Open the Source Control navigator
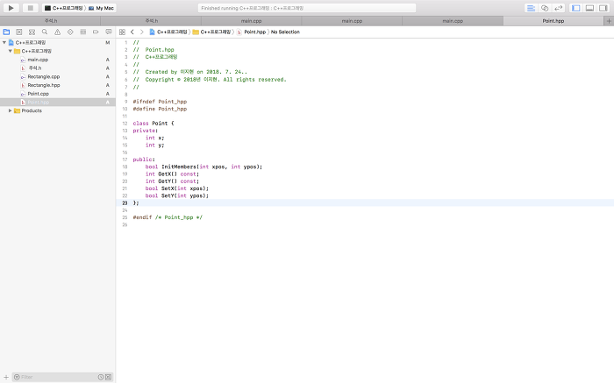The width and height of the screenshot is (614, 383). pyautogui.click(x=18, y=32)
